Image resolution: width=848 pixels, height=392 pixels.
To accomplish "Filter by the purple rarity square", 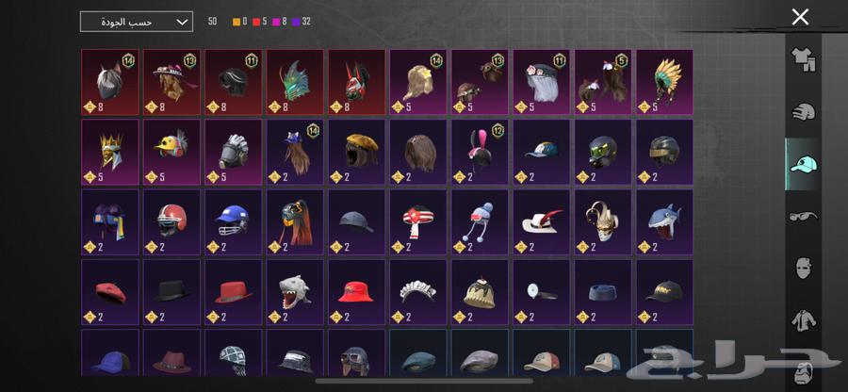I will [296, 23].
